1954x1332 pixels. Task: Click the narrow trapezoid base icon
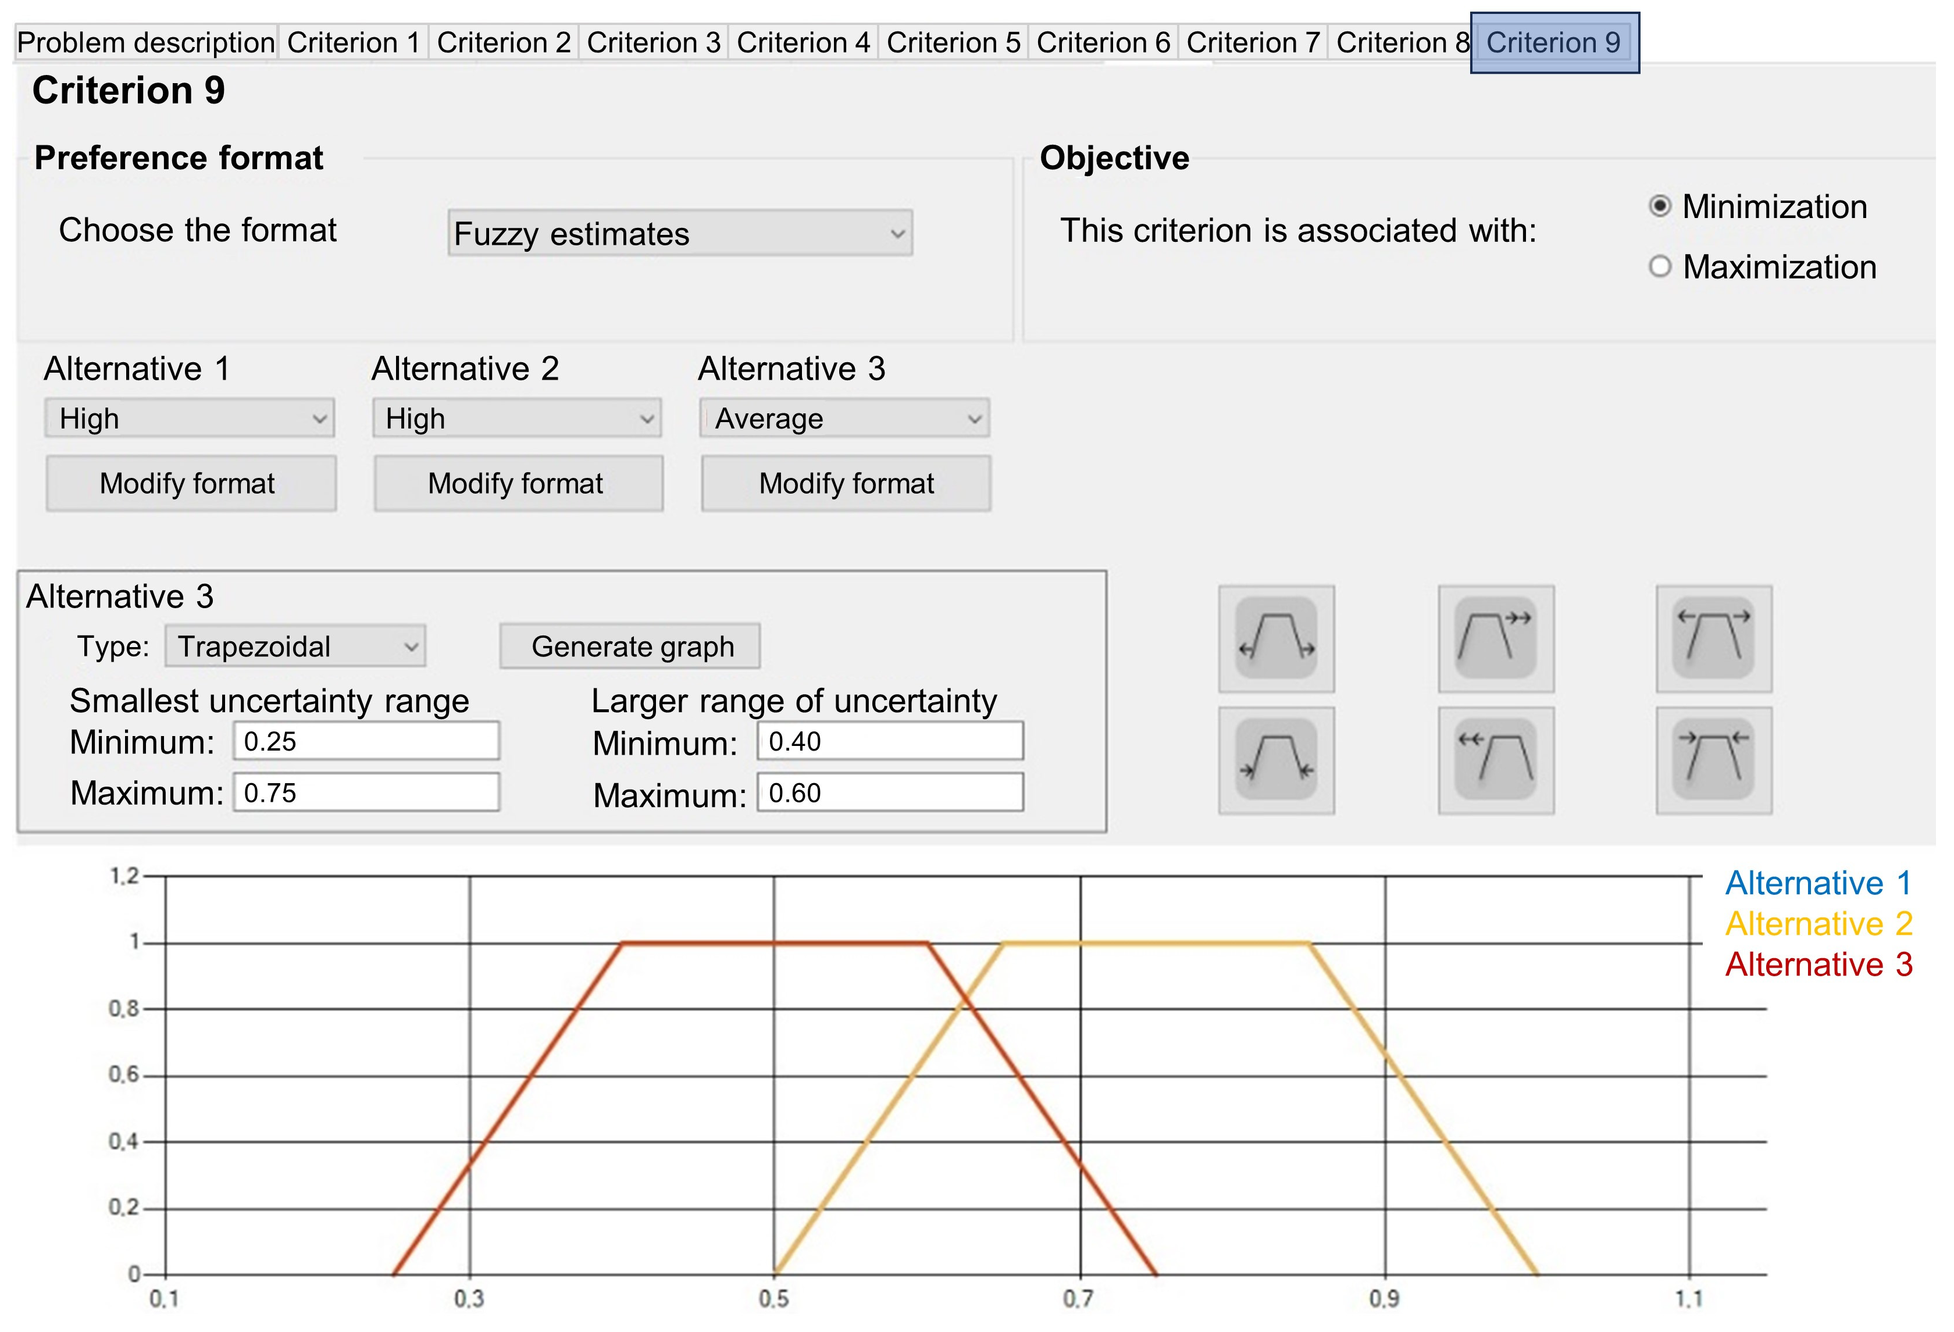click(1275, 760)
